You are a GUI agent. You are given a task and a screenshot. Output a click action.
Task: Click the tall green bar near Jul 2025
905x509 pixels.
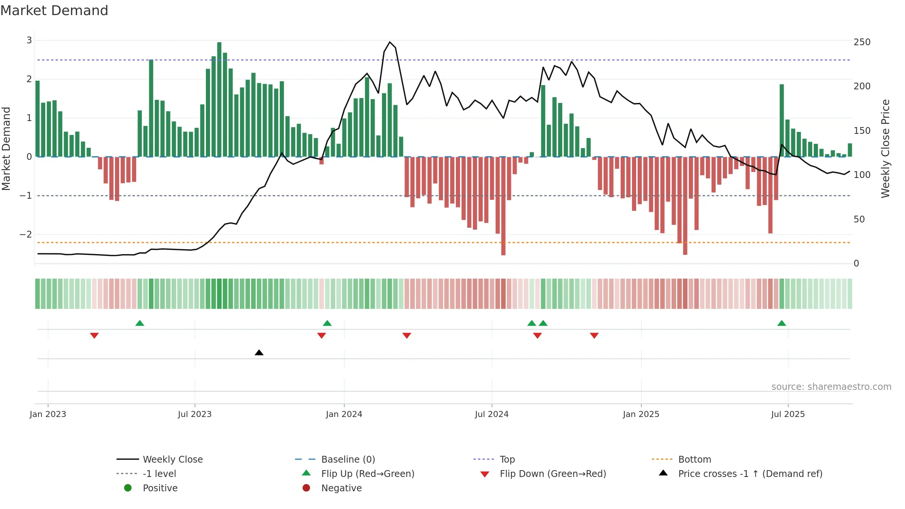tap(782, 121)
